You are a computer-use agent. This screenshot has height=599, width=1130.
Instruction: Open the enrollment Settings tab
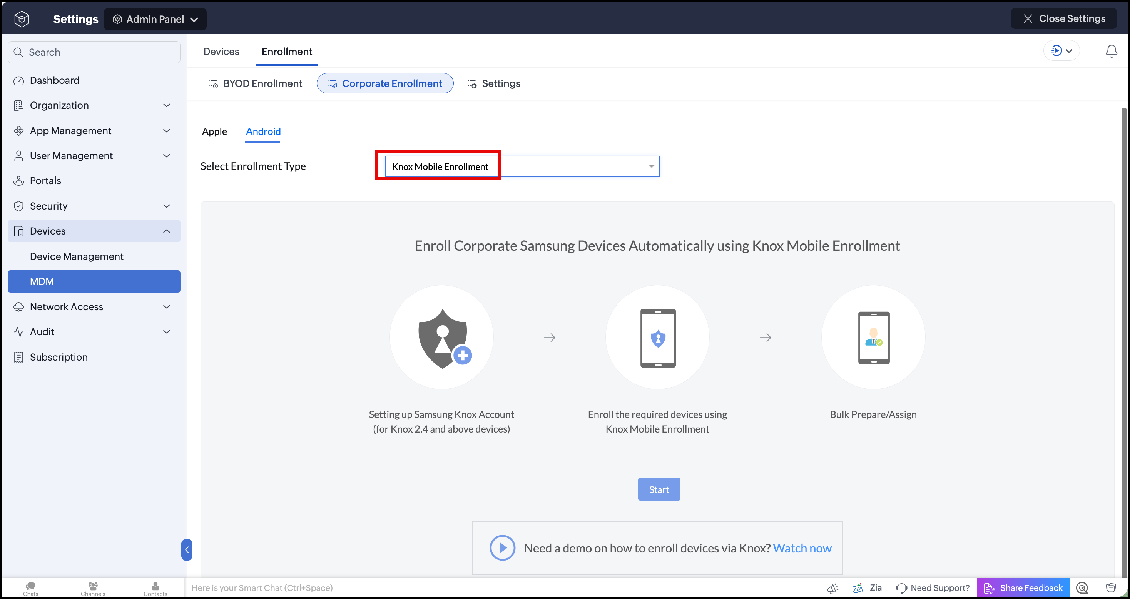(494, 84)
